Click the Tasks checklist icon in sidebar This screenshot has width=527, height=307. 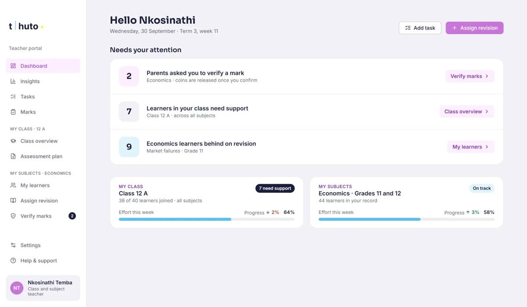[x=13, y=96]
